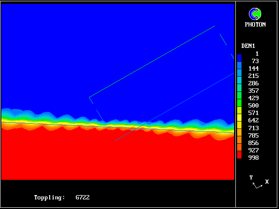
Task: Select the dark blue swatch for value 1
Action: point(239,56)
